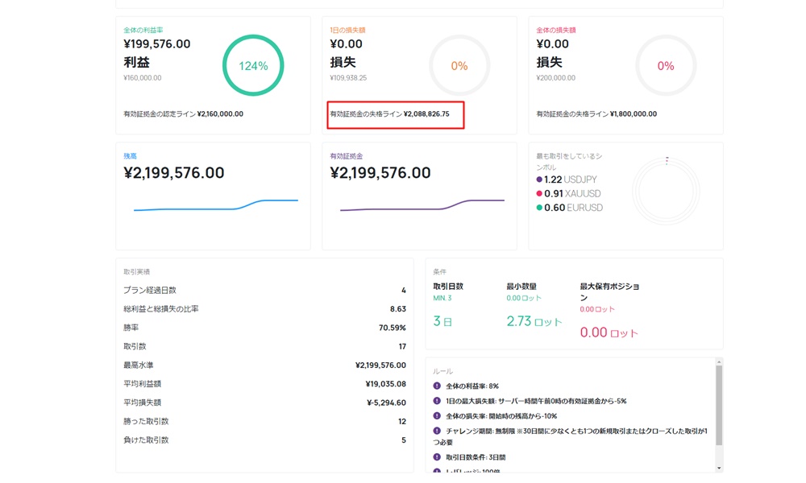The image size is (806, 483).
Task: Click the info icon beside チャレンジ期間 rule
Action: tap(437, 431)
